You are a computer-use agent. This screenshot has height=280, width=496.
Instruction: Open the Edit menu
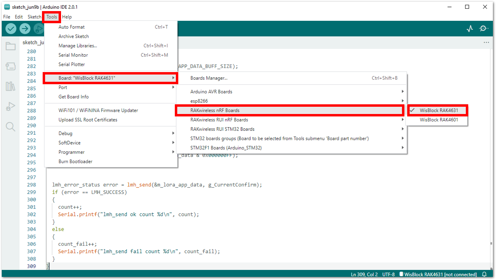pos(19,17)
